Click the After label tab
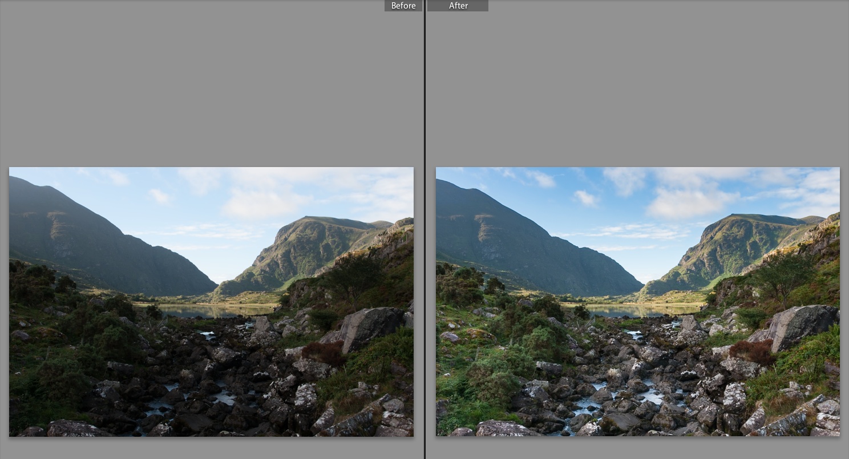This screenshot has height=459, width=849. 458,6
